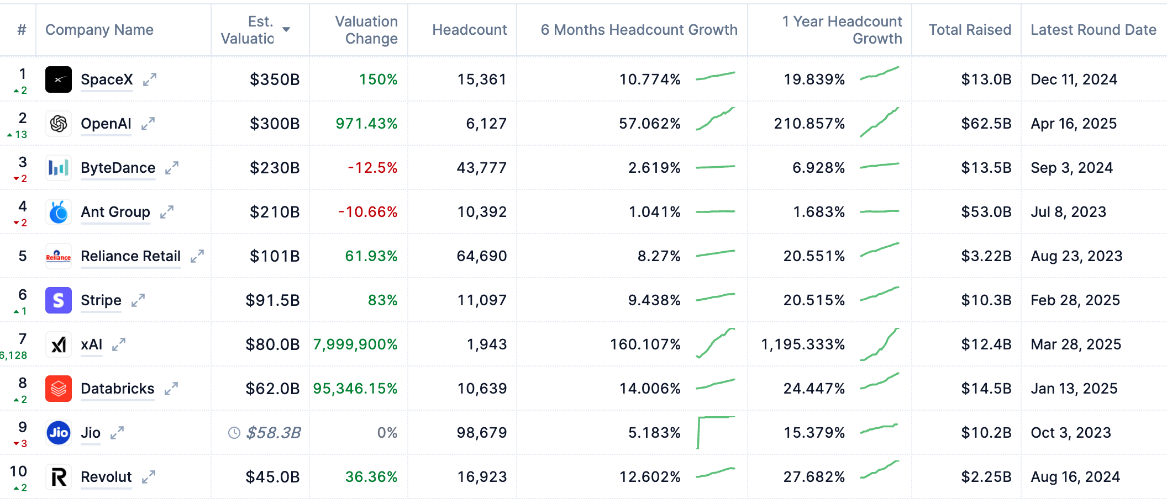Select the $91.5B valuation cell
The width and height of the screenshot is (1167, 499).
[273, 300]
